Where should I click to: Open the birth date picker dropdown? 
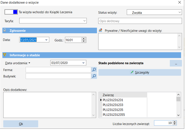pyautogui.click(x=83, y=63)
